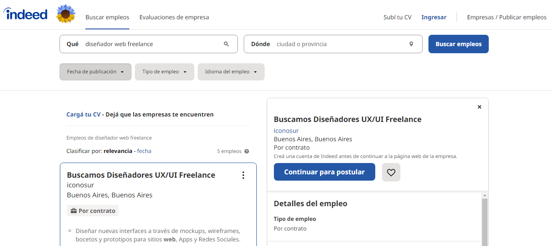
Task: Click the job details panel scrollbar
Action: pyautogui.click(x=485, y=218)
